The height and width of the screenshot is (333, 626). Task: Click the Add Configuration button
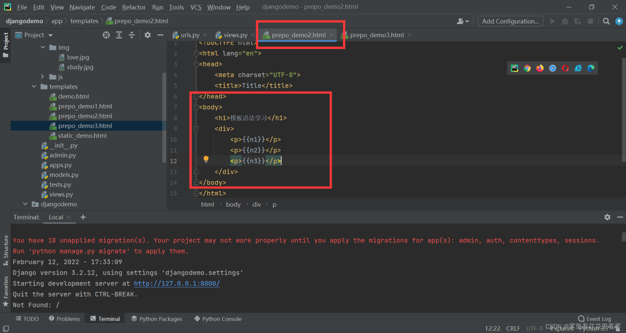[x=510, y=21]
